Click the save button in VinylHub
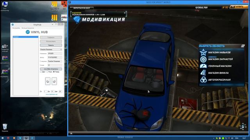Viewport: 250px width, 140px height. coord(51,37)
